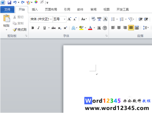Decrease paragraph indent
The width and height of the screenshot is (152, 113).
[140, 19]
